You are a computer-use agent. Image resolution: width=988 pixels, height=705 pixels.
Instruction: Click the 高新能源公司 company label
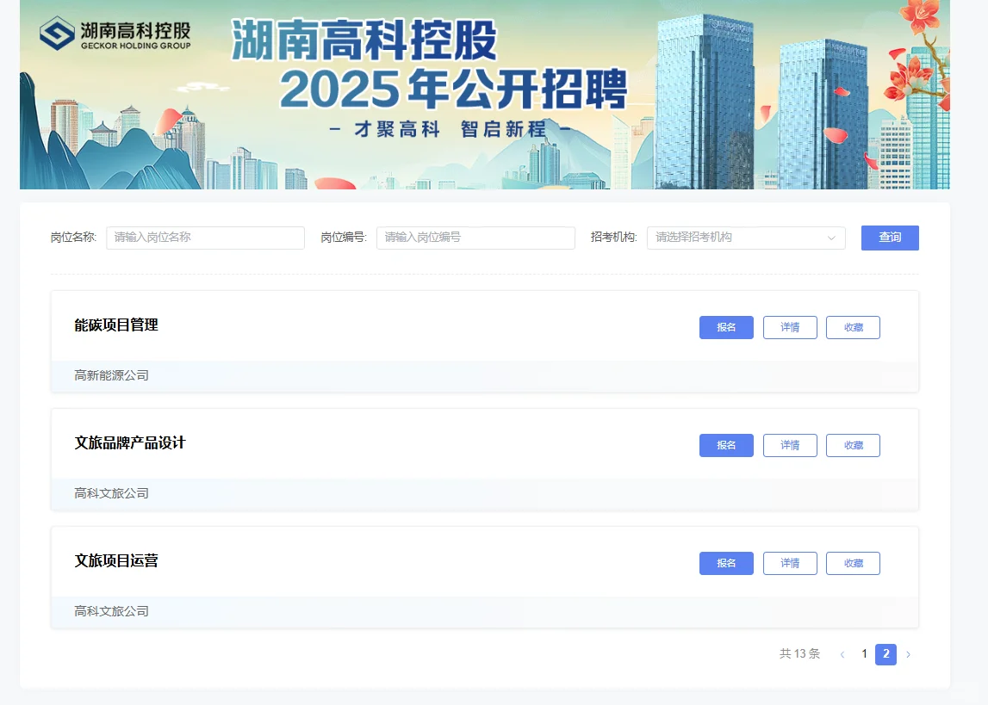pos(111,375)
